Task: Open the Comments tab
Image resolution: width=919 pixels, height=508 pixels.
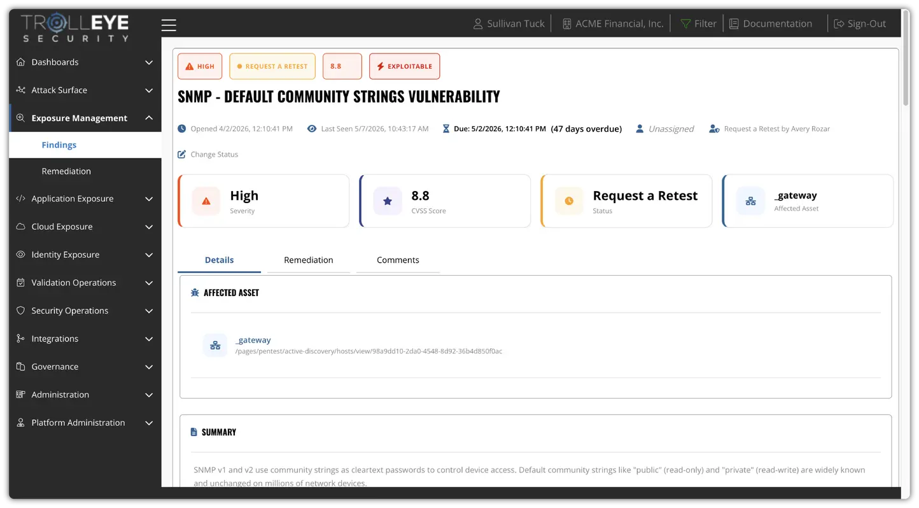Action: coord(398,260)
